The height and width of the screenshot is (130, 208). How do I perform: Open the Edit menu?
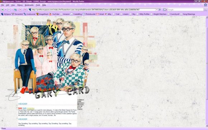[8, 5]
